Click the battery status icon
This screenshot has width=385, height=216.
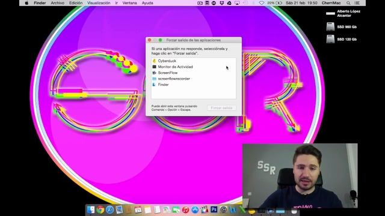(x=279, y=3)
